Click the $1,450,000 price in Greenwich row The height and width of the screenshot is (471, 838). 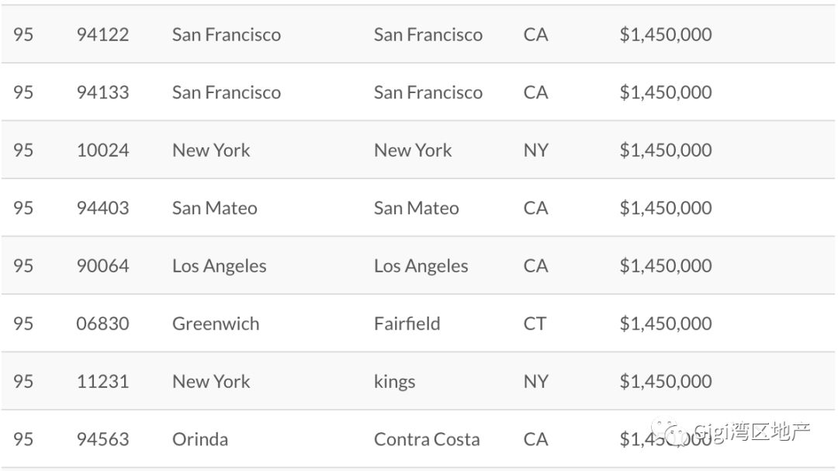(x=665, y=324)
